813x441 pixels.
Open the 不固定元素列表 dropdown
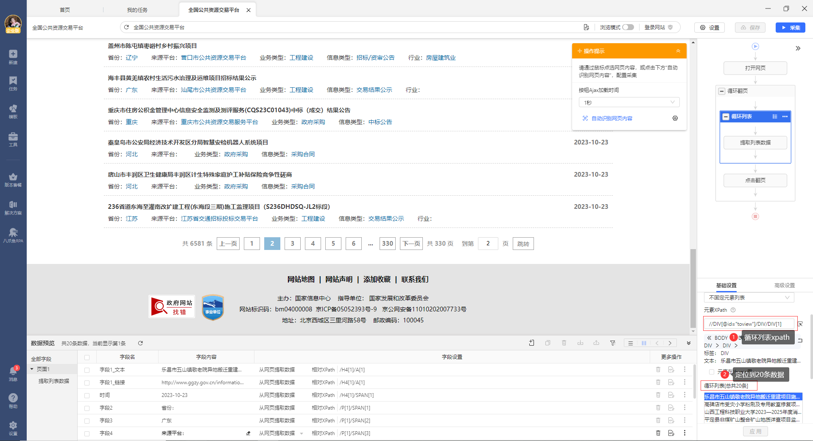click(x=749, y=297)
